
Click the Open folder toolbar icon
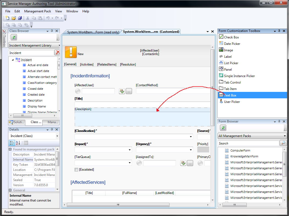tap(14, 18)
